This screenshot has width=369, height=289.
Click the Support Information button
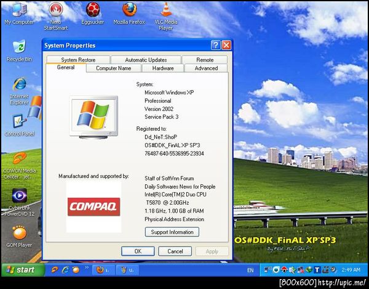(x=172, y=232)
